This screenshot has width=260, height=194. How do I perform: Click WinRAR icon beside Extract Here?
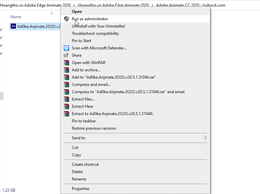click(67, 106)
